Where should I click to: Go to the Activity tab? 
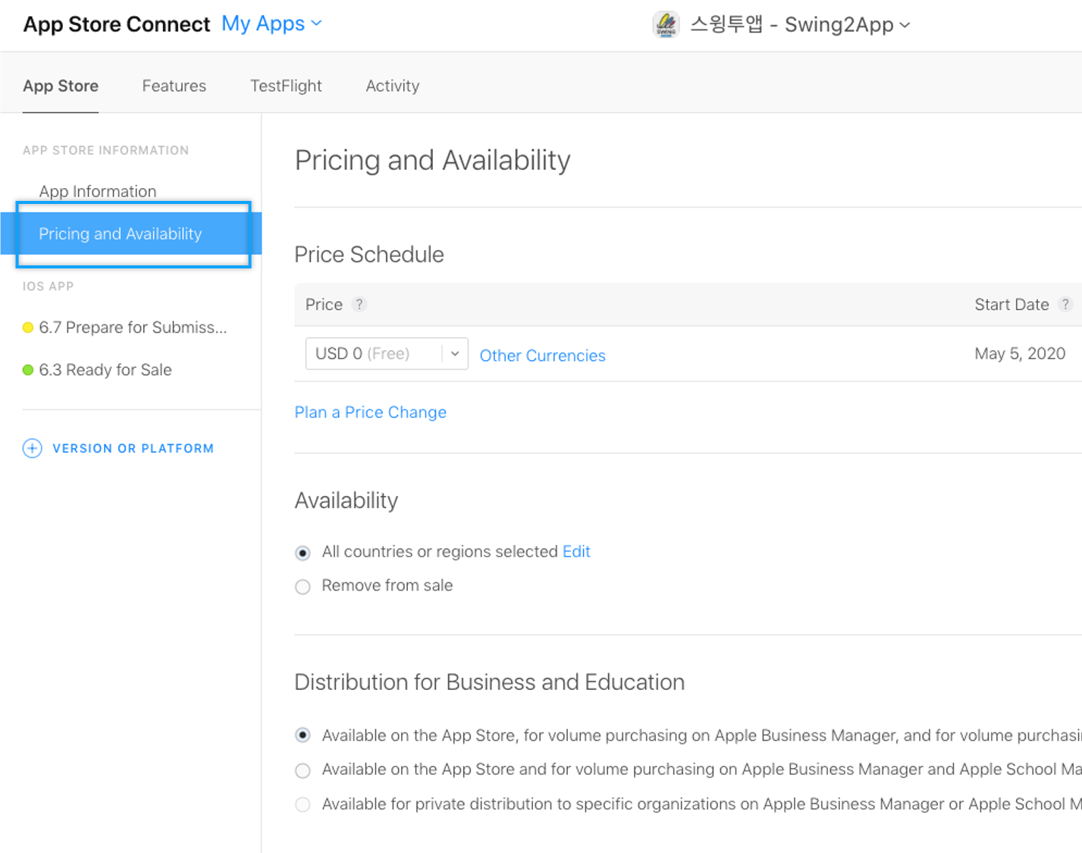pos(392,86)
